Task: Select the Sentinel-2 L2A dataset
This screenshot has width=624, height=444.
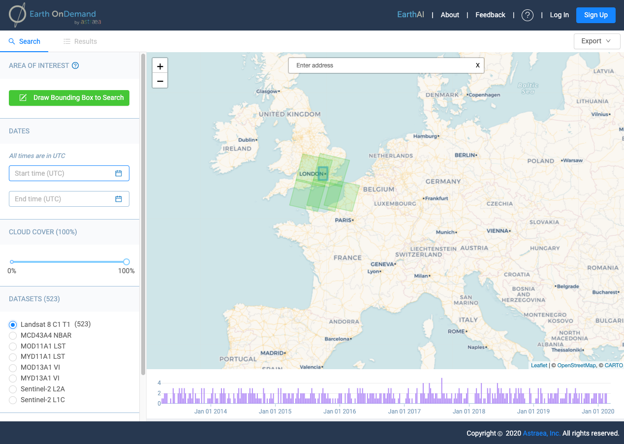Action: click(13, 389)
